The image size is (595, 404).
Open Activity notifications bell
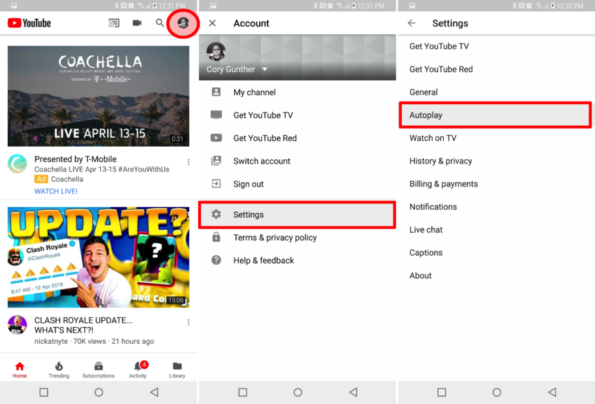[138, 369]
